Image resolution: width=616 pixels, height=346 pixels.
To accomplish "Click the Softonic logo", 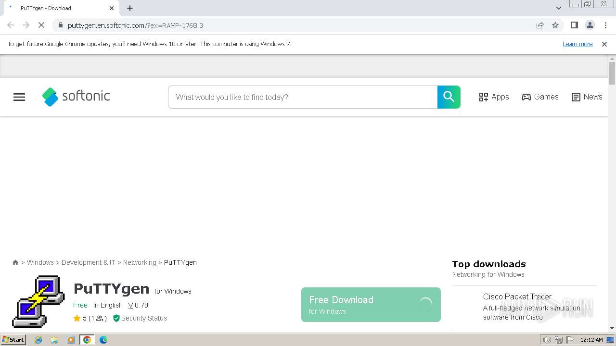I will click(76, 97).
